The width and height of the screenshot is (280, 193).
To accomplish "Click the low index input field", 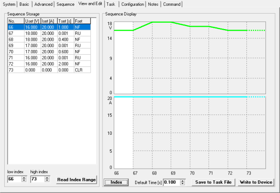I will pos(15,179).
